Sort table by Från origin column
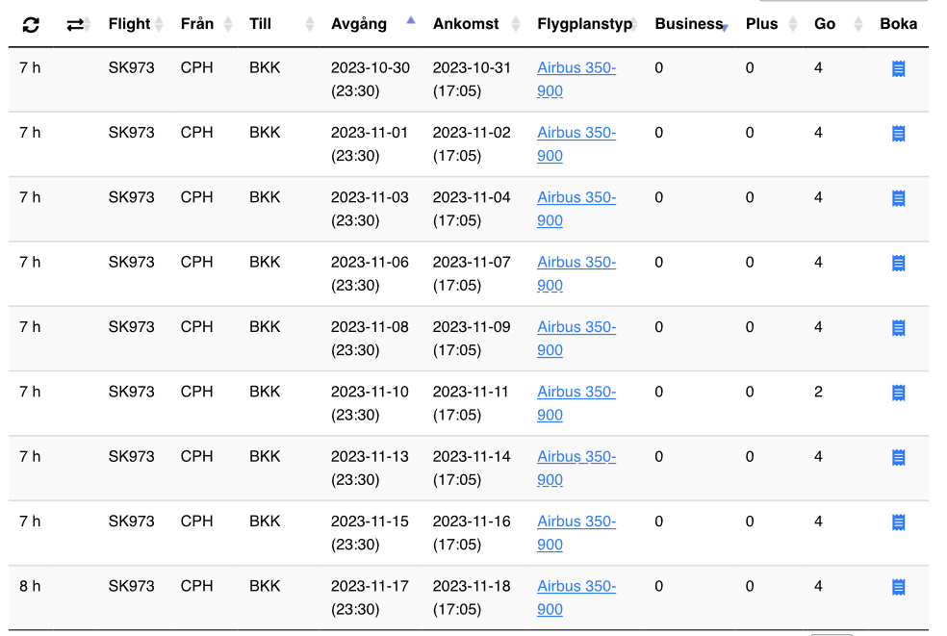Viewport: 947px width, 636px height. (x=197, y=24)
